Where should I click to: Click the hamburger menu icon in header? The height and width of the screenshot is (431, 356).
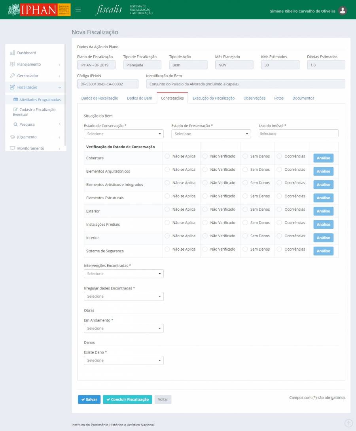78,10
